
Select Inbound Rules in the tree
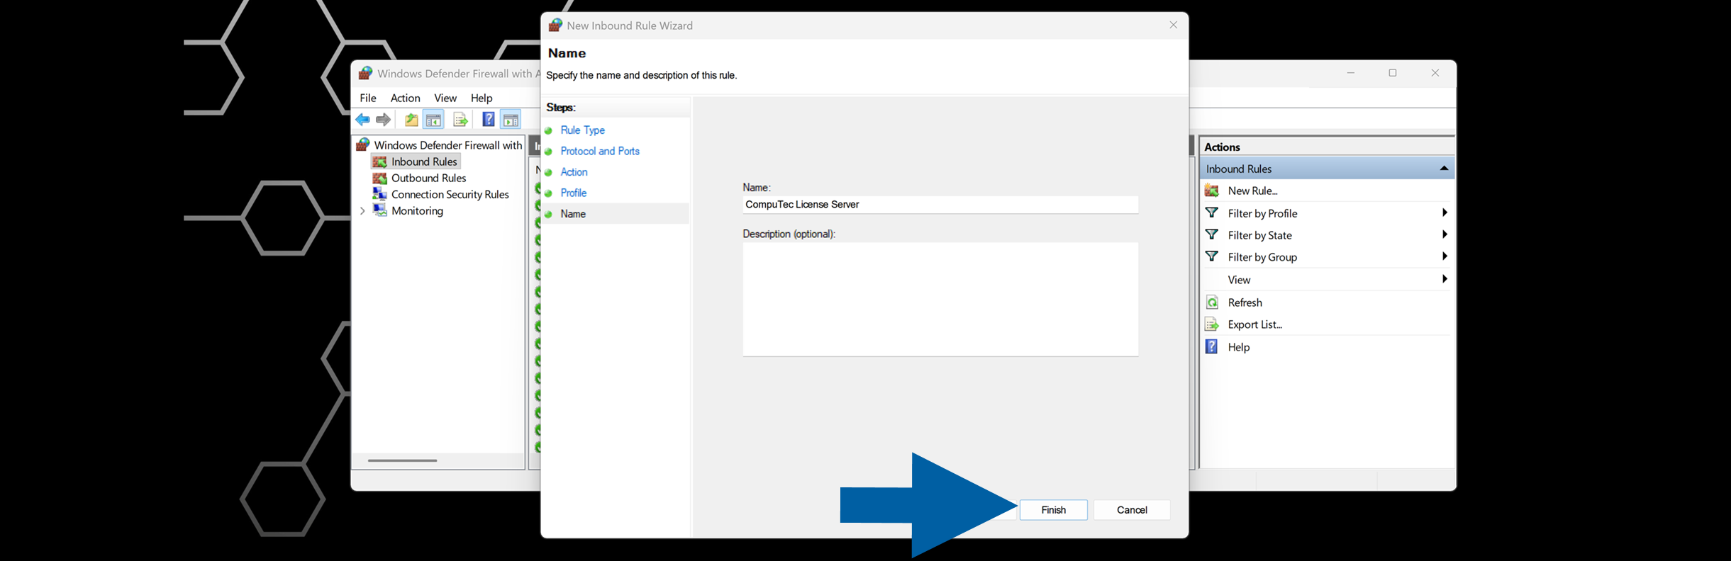424,161
